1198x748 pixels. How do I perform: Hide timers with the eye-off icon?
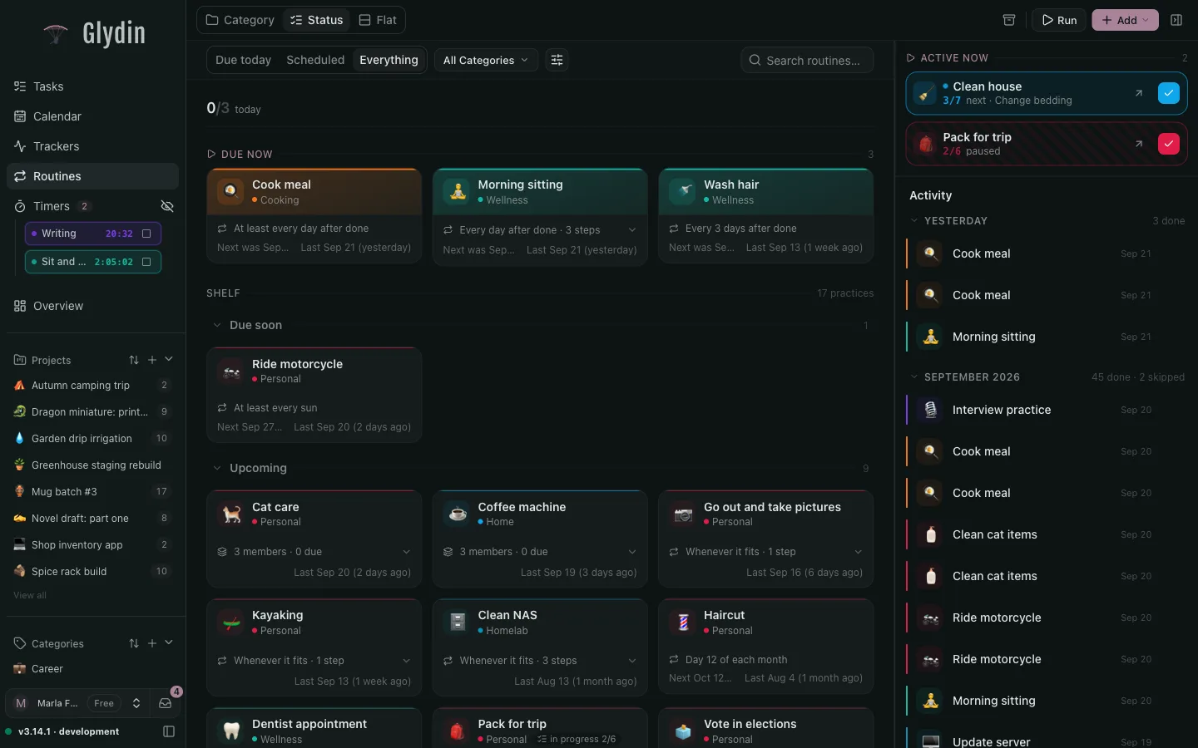167,206
